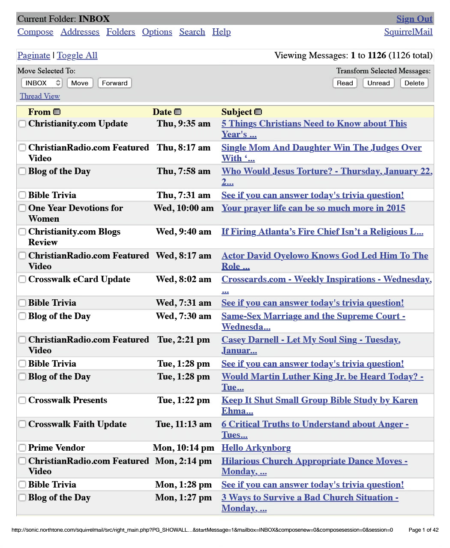Select the Thu 7:58 am Blog of the Day checkbox
This screenshot has height=548, width=450.
(x=22, y=172)
